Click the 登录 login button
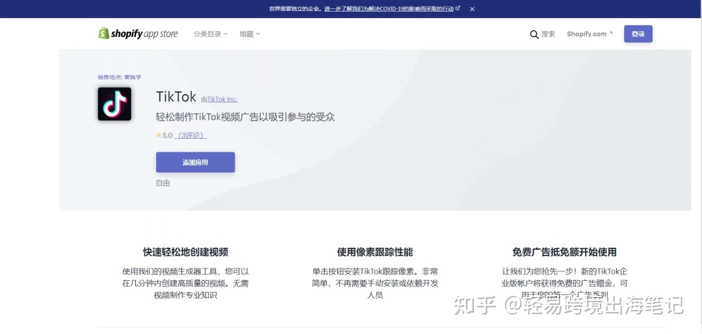Viewport: 702px width, 334px height. pyautogui.click(x=638, y=34)
